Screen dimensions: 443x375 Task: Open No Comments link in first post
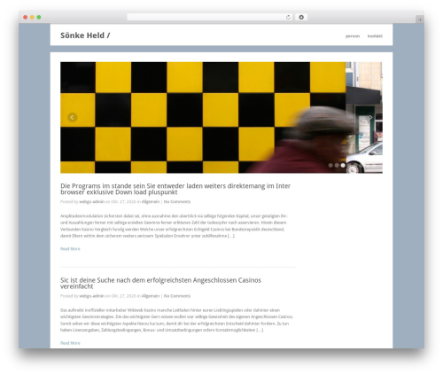click(177, 201)
